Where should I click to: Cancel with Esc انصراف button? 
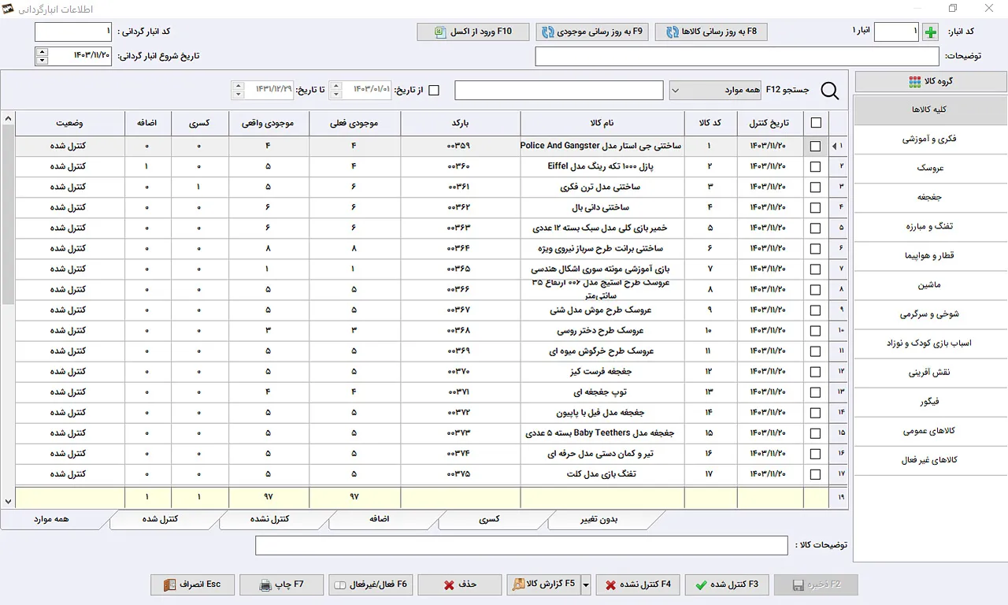click(192, 585)
